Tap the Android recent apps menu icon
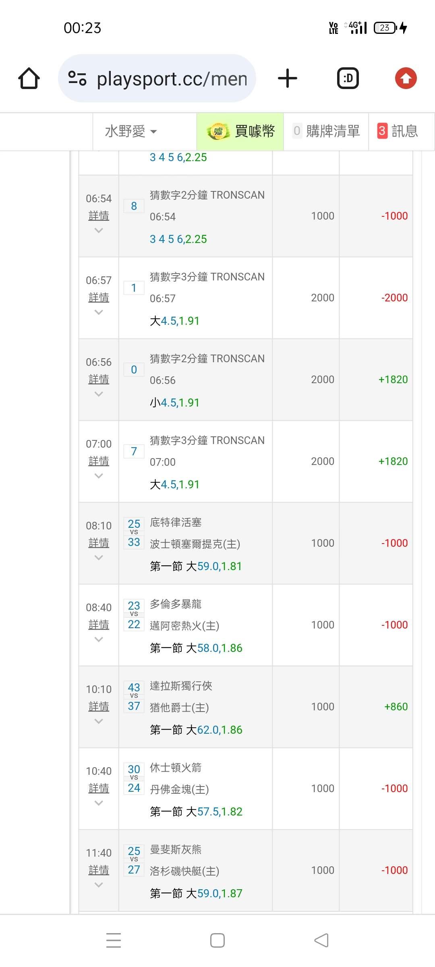Screen dimensions: 435x967 [x=114, y=940]
